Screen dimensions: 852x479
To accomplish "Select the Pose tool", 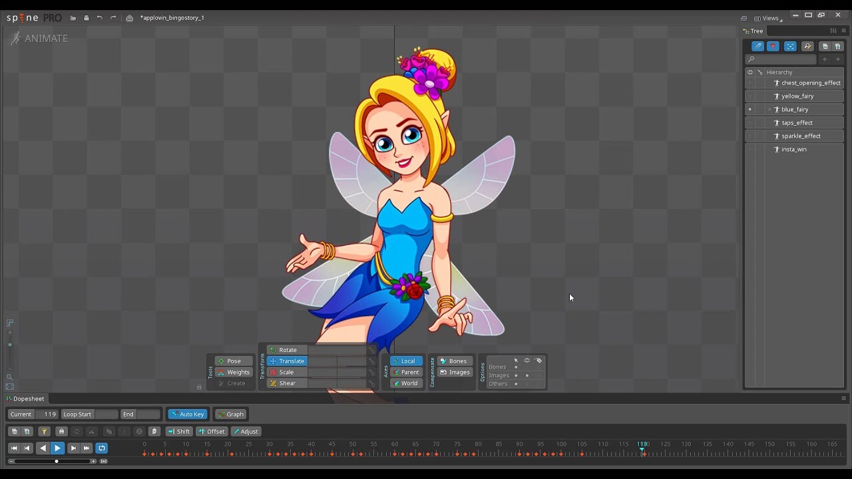I will tap(234, 361).
